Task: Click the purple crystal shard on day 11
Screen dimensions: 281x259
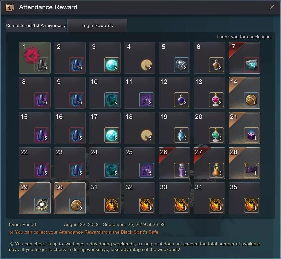Action: point(146,100)
